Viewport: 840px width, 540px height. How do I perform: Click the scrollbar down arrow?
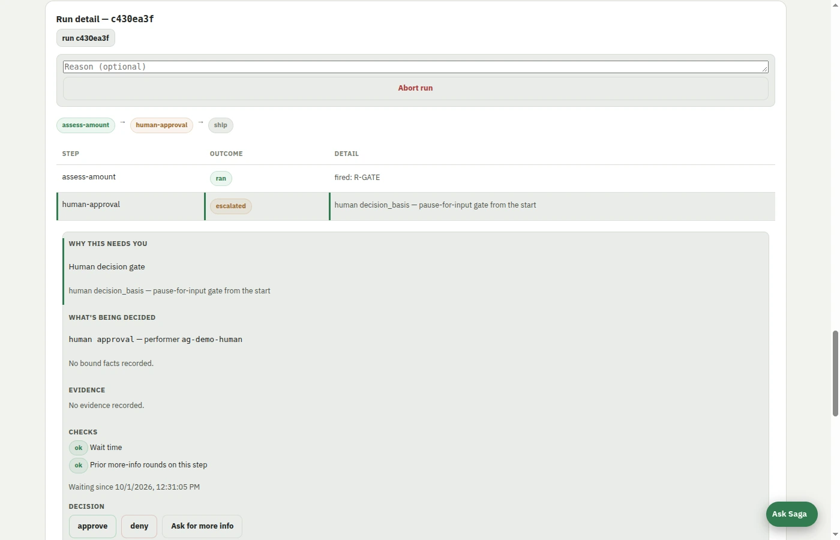[835, 534]
